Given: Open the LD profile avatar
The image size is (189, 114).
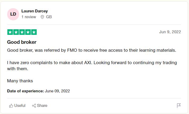Looking at the screenshot, I should (13, 14).
